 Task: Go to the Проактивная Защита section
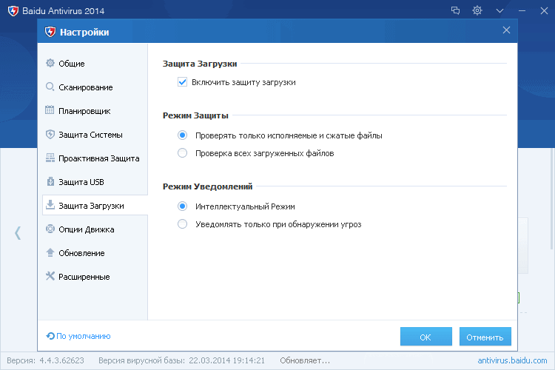click(x=92, y=158)
